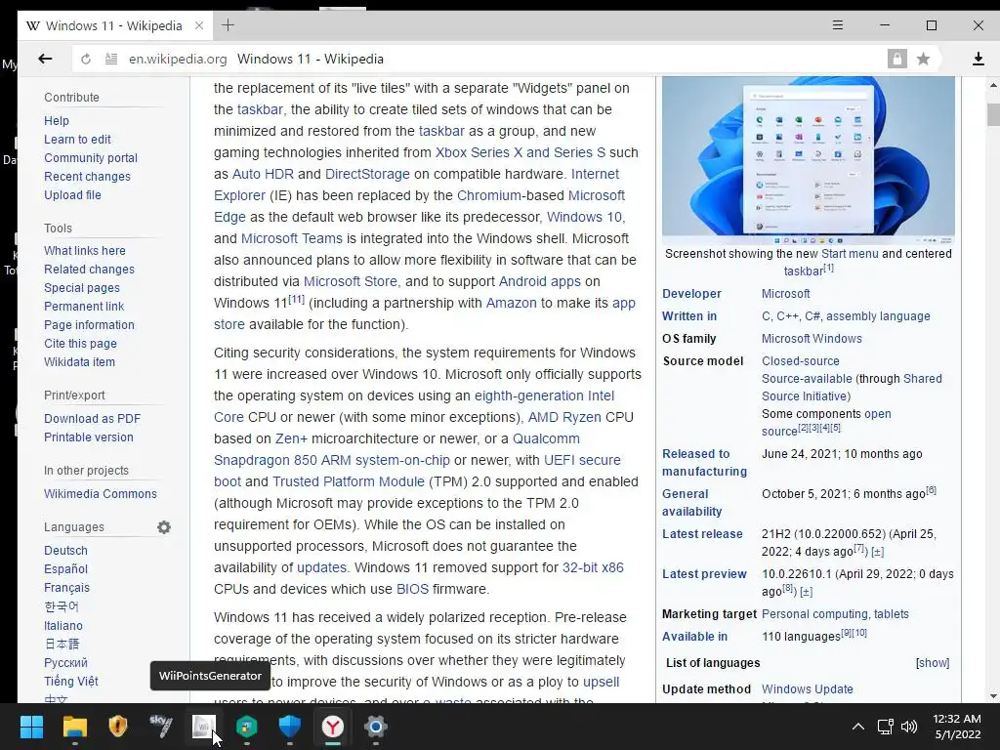Open the Windows Start button
1000x750 pixels.
[x=31, y=727]
